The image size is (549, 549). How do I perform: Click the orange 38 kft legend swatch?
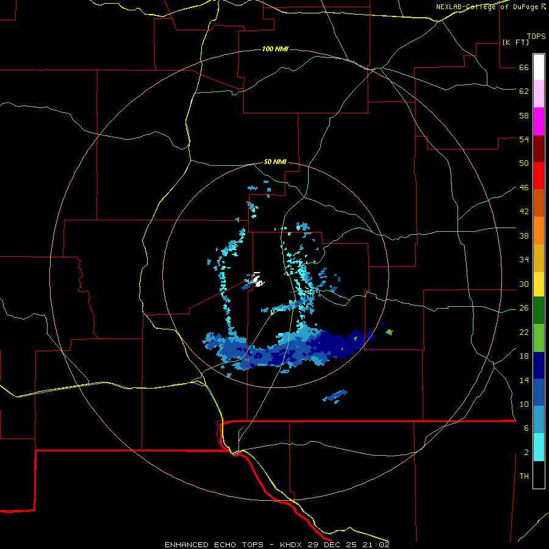point(539,231)
